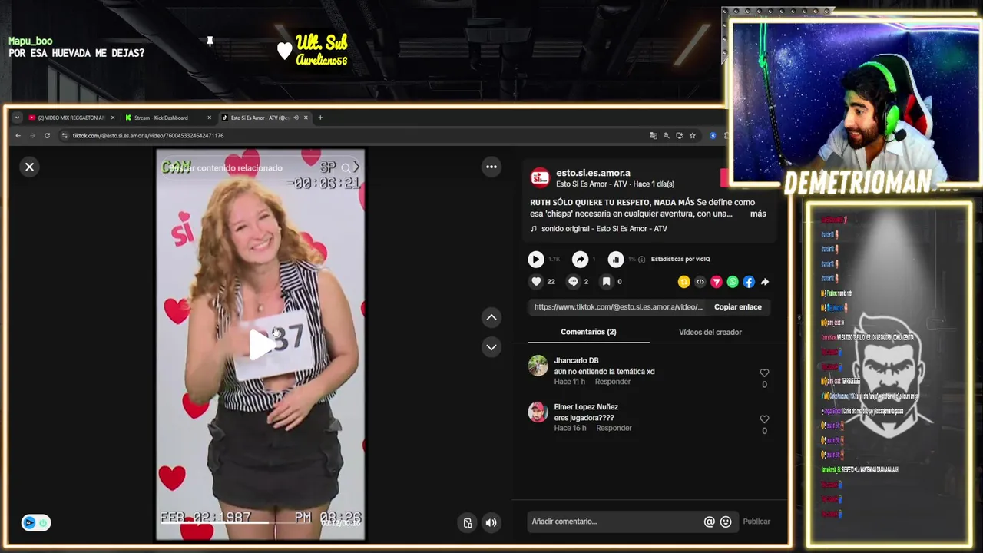The image size is (983, 553).
Task: Like Jhancarlo DB's comment with the heart
Action: pos(764,373)
